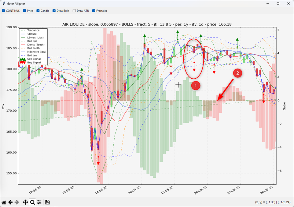This screenshot has height=207, width=294.
Task: Reset the chart view with Home icon
Action: click(x=4, y=202)
